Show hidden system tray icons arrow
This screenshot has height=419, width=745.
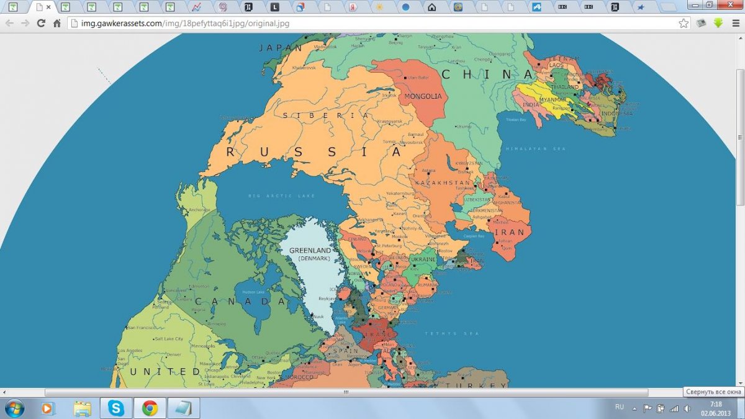click(634, 408)
